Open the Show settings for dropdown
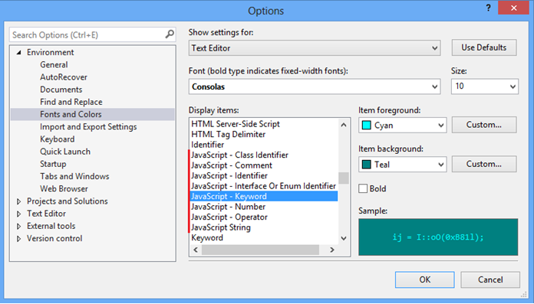Screen dimensions: 534x304 coord(315,48)
